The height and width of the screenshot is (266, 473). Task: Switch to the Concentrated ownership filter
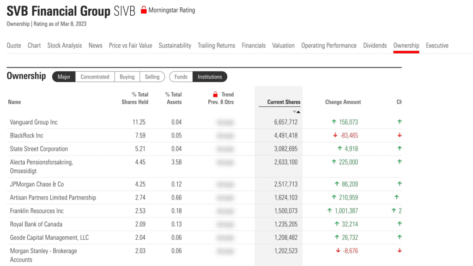pos(95,77)
